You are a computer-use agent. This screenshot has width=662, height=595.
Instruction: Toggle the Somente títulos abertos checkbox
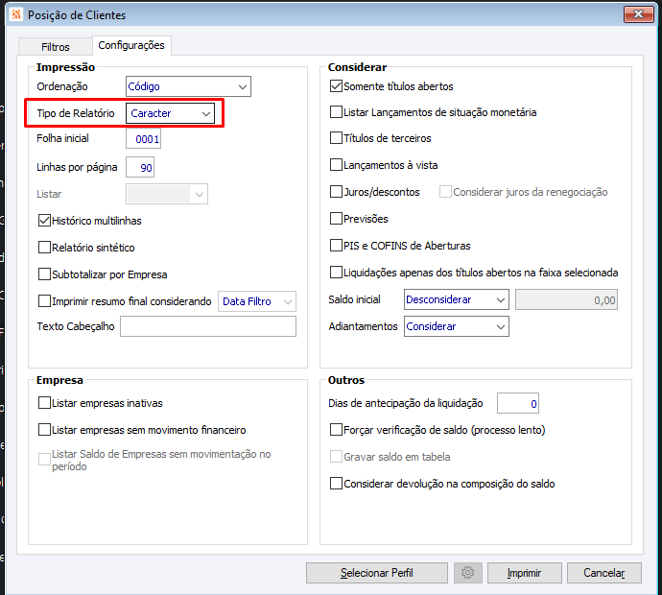pos(337,86)
